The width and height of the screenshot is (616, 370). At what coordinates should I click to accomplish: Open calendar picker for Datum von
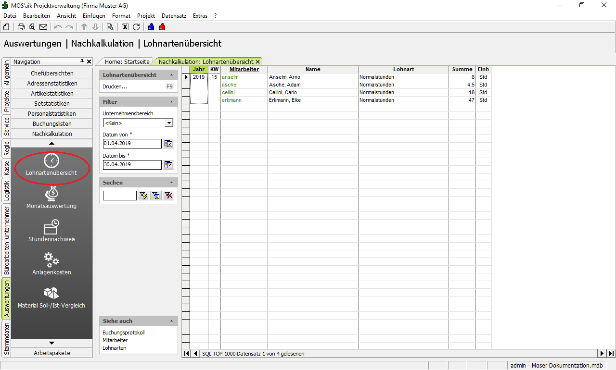pyautogui.click(x=168, y=144)
